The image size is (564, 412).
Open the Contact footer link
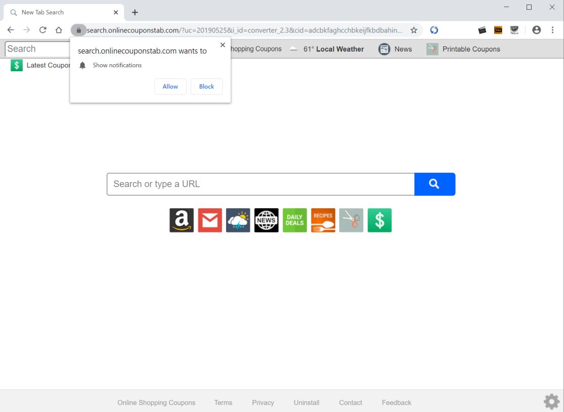(351, 403)
